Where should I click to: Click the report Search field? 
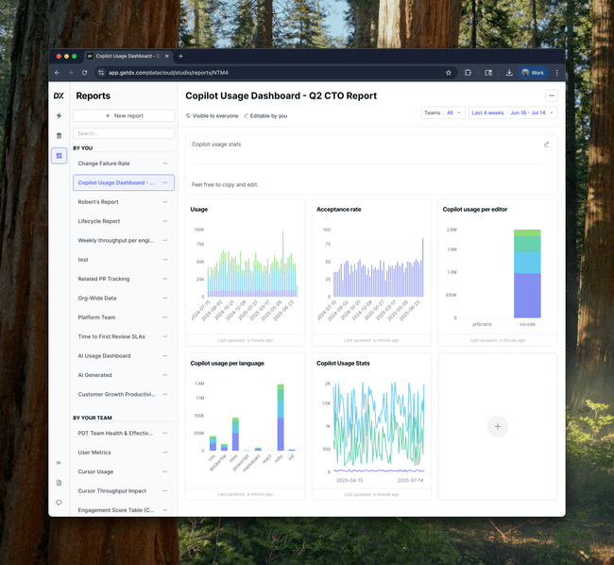[x=124, y=133]
